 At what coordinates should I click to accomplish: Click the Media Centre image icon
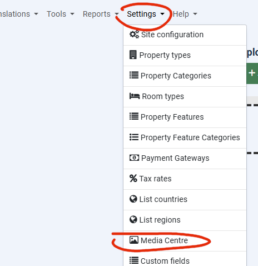tap(134, 240)
